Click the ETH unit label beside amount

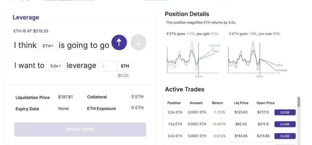[x=125, y=66]
